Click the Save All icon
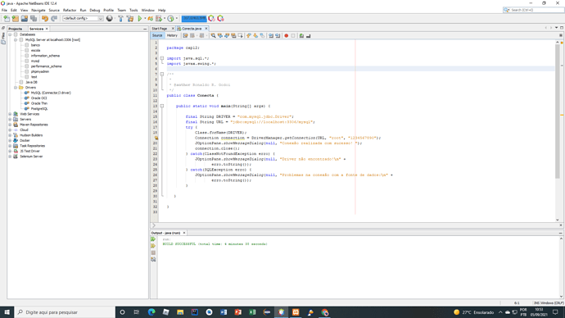 tap(34, 18)
